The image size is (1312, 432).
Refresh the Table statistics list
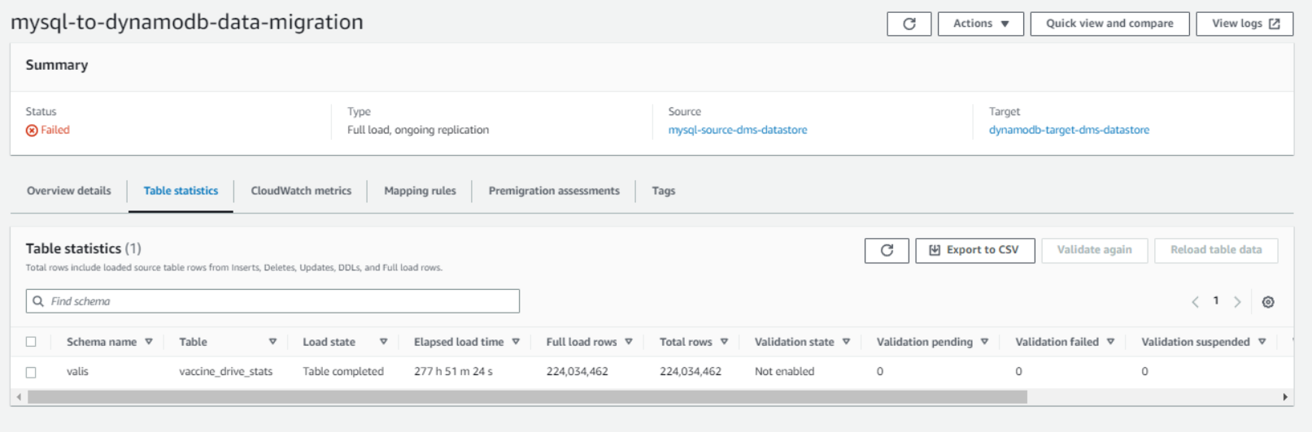point(887,250)
